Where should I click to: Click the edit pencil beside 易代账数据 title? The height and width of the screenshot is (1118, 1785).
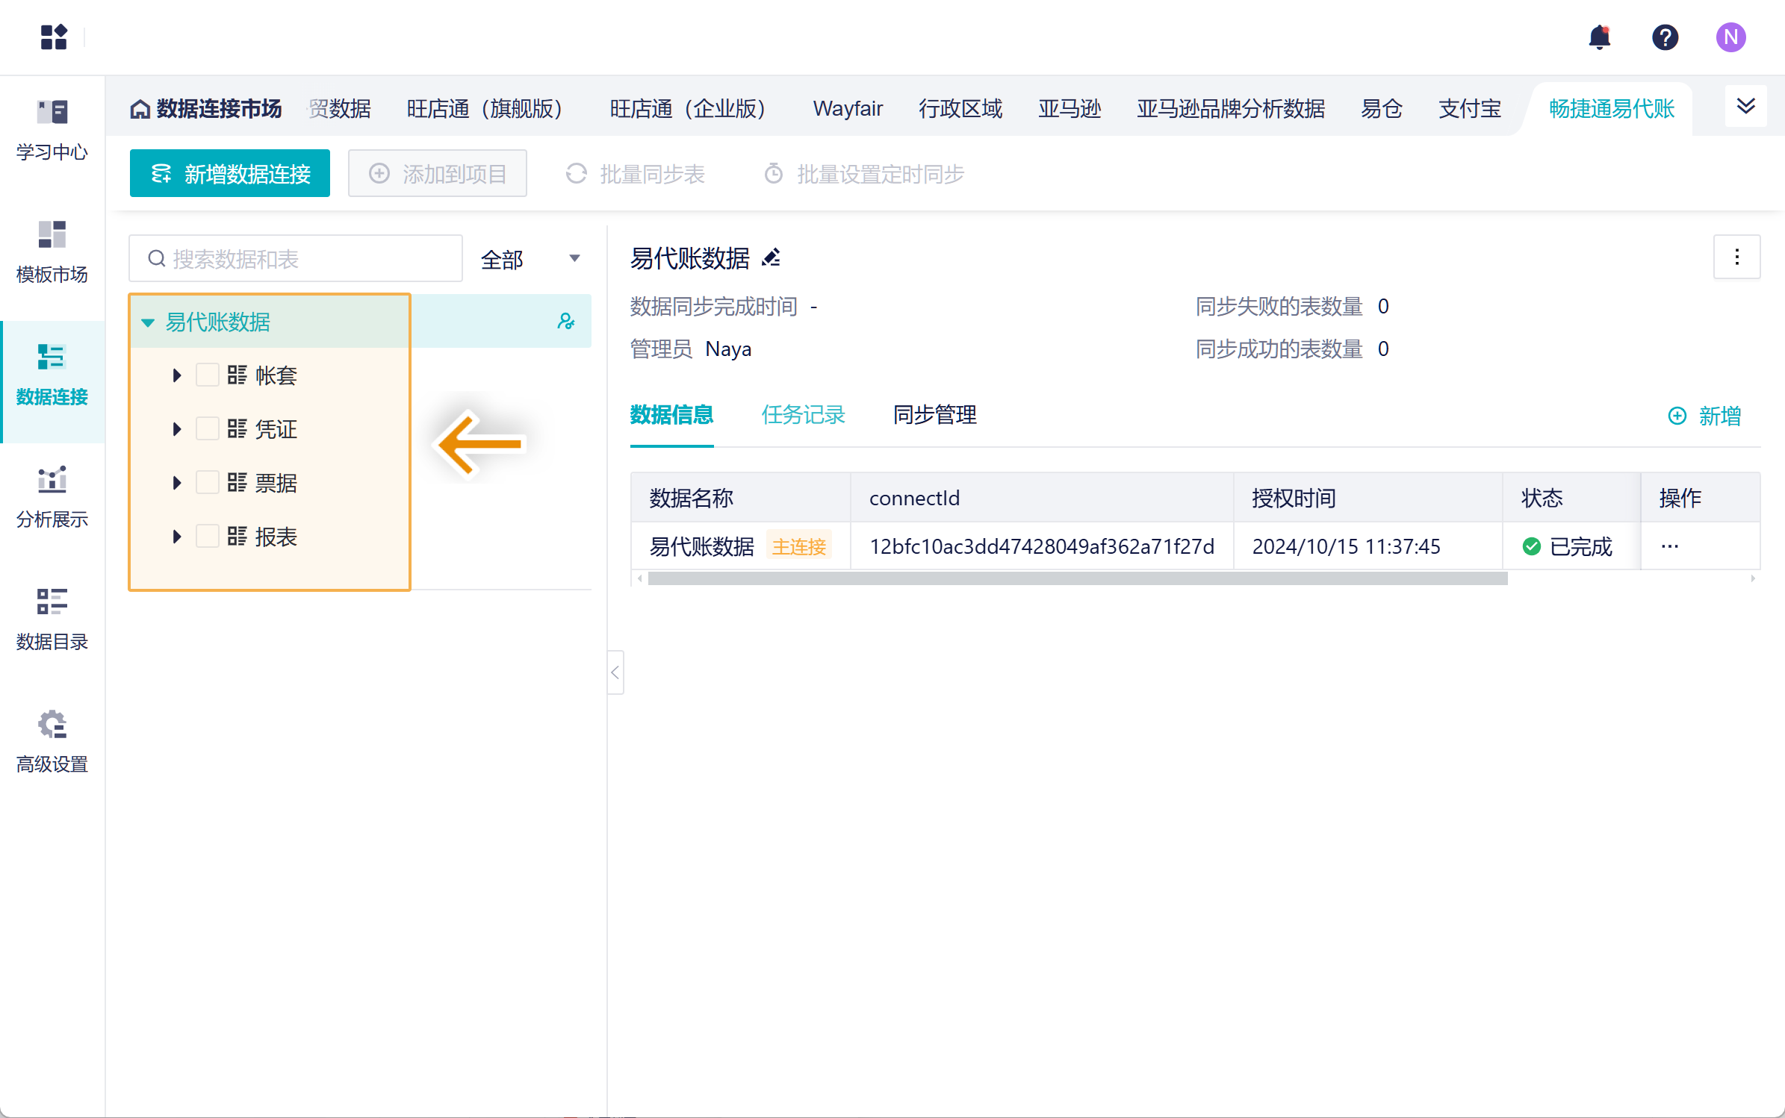point(772,258)
